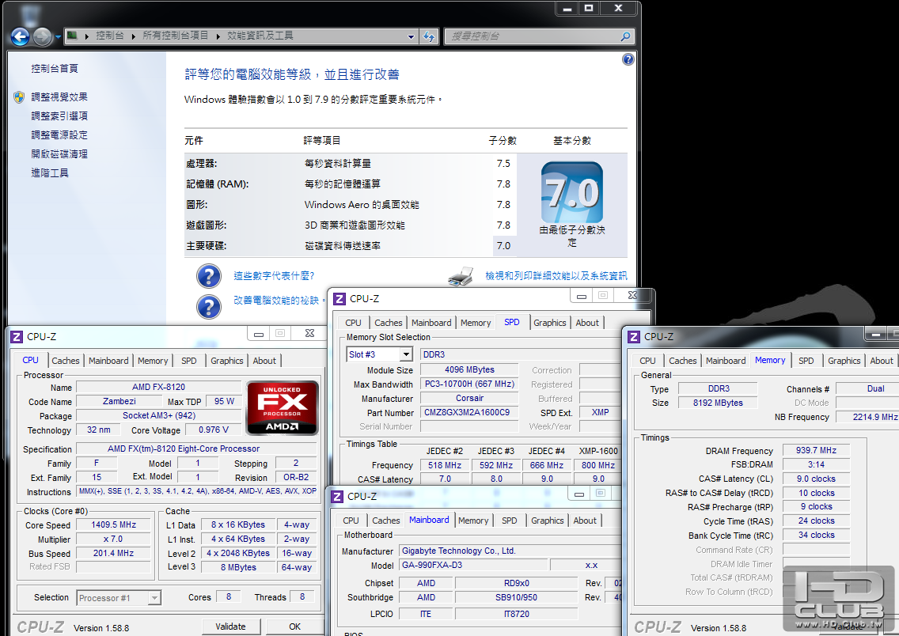Click the FSB:DRAM ratio 3:14
Viewport: 899px width, 636px height.
click(x=816, y=464)
